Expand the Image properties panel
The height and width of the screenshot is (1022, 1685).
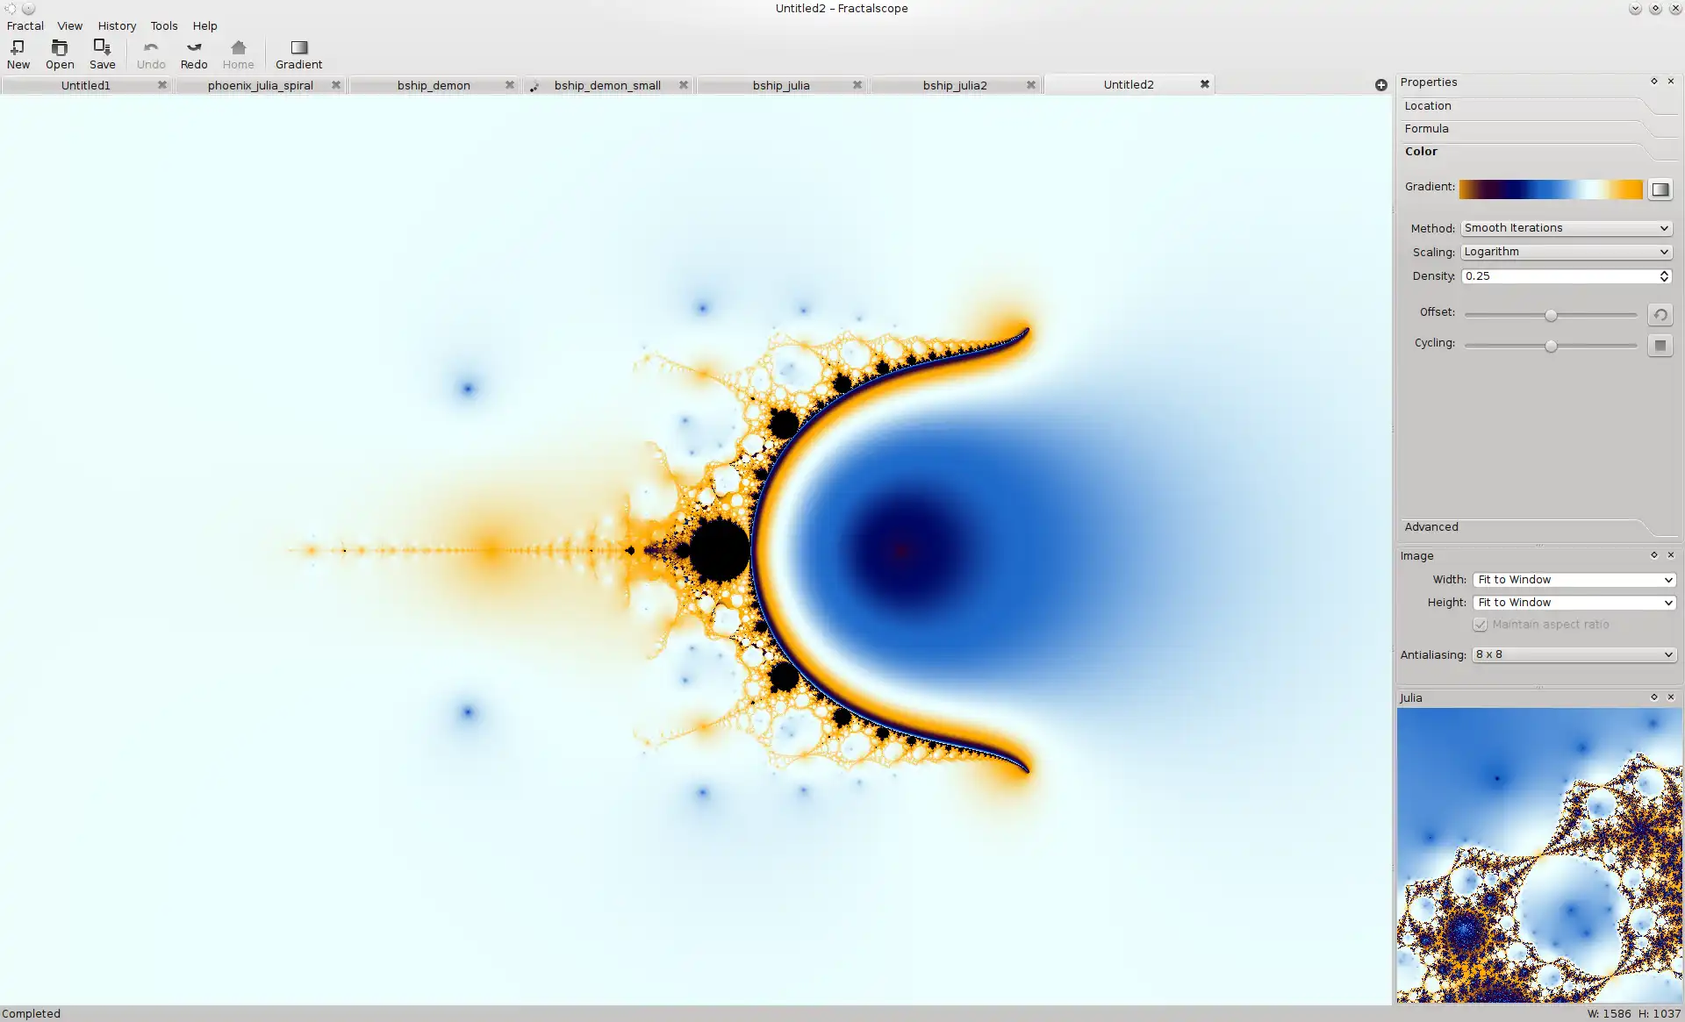click(1653, 555)
